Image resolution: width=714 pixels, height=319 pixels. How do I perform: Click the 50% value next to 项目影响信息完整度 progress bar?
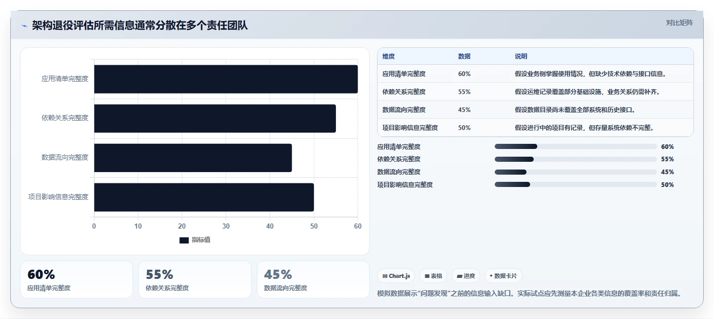(667, 185)
